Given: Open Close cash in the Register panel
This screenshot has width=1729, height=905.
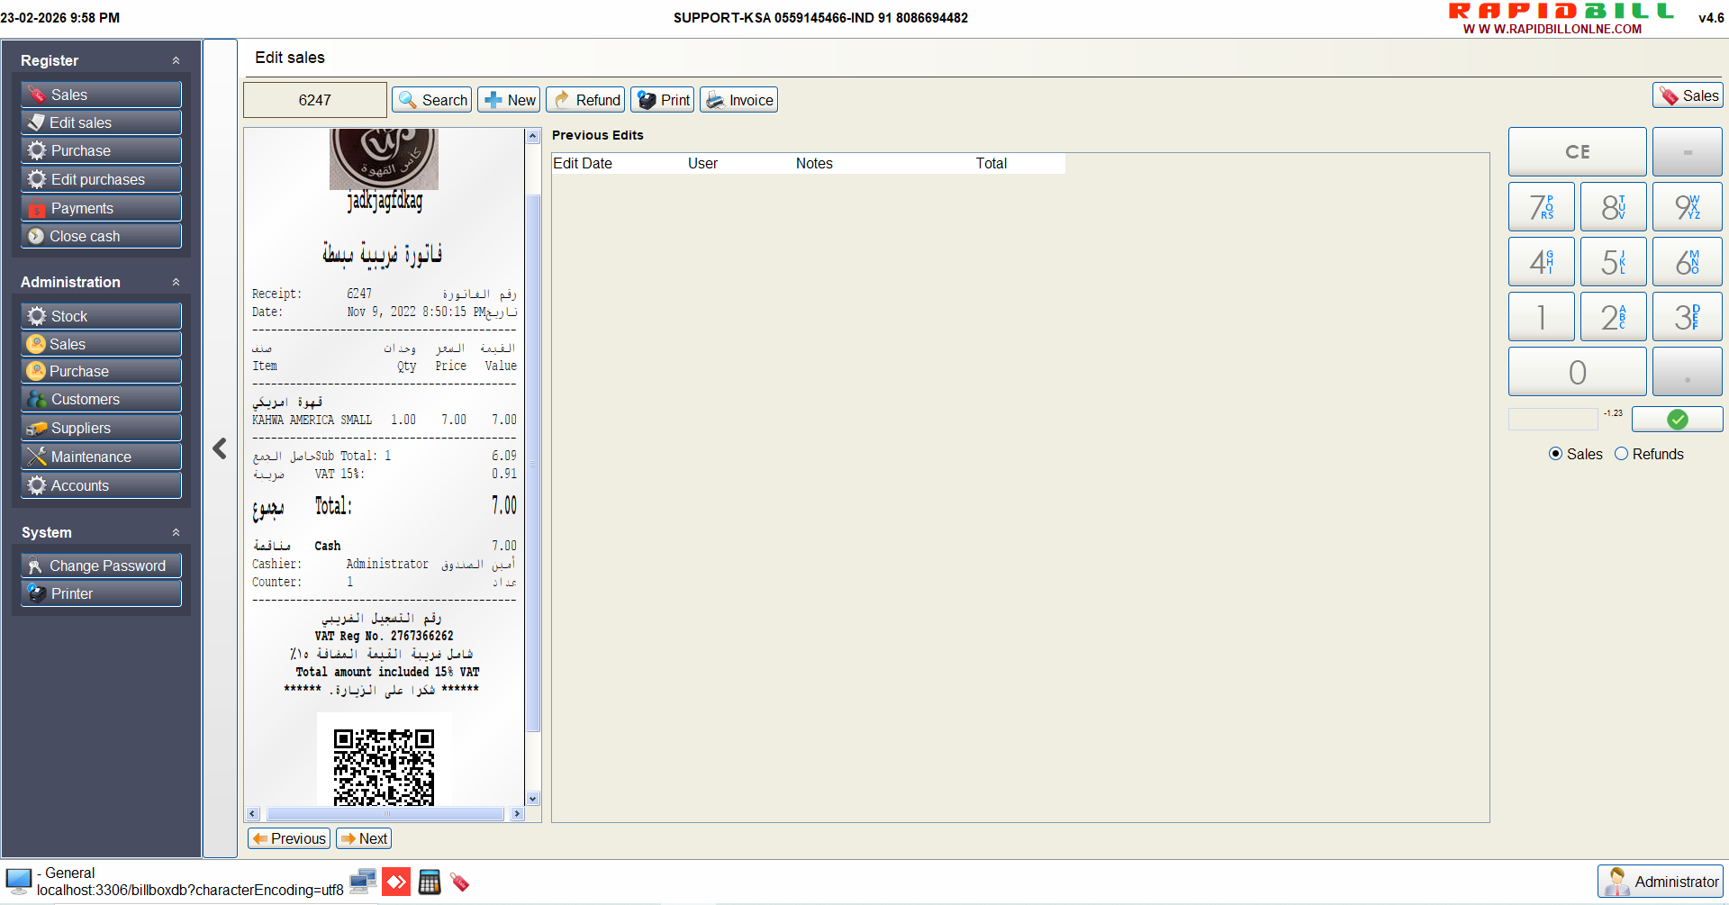Looking at the screenshot, I should click(x=101, y=236).
